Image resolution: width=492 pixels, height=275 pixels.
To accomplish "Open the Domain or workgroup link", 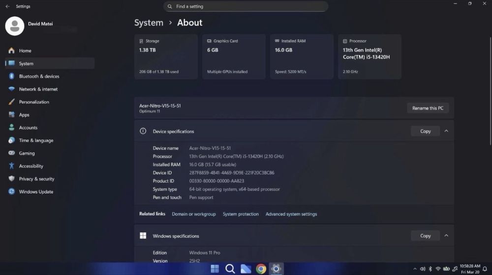I will [193, 214].
